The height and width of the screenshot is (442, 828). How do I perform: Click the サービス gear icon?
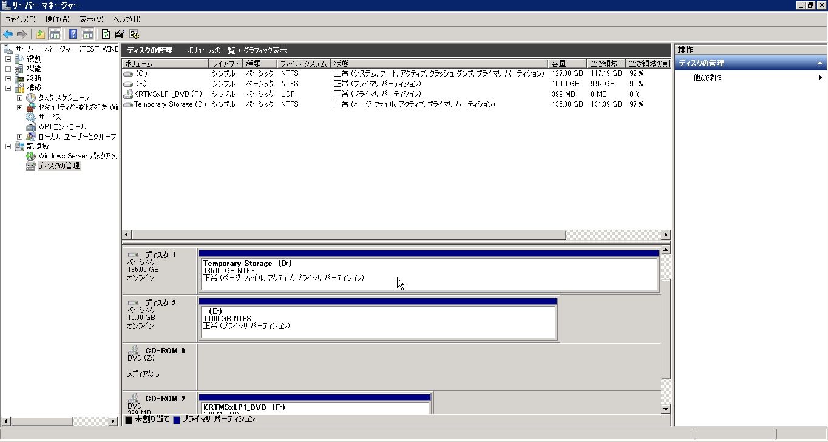pos(31,117)
